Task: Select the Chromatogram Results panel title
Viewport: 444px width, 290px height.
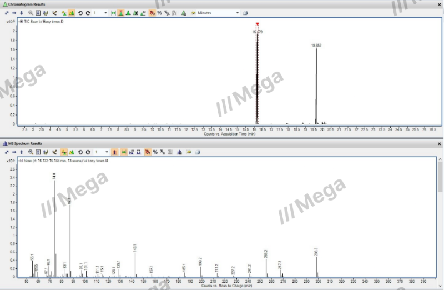Action: click(27, 4)
